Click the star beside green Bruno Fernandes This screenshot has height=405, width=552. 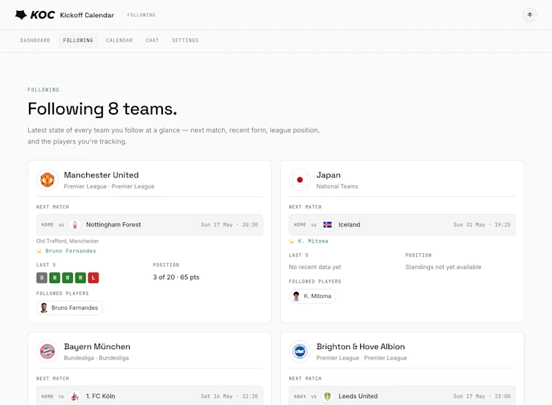pos(39,251)
